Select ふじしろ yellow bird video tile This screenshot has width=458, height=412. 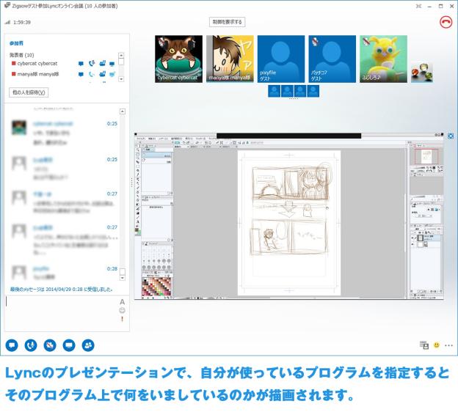(x=383, y=59)
